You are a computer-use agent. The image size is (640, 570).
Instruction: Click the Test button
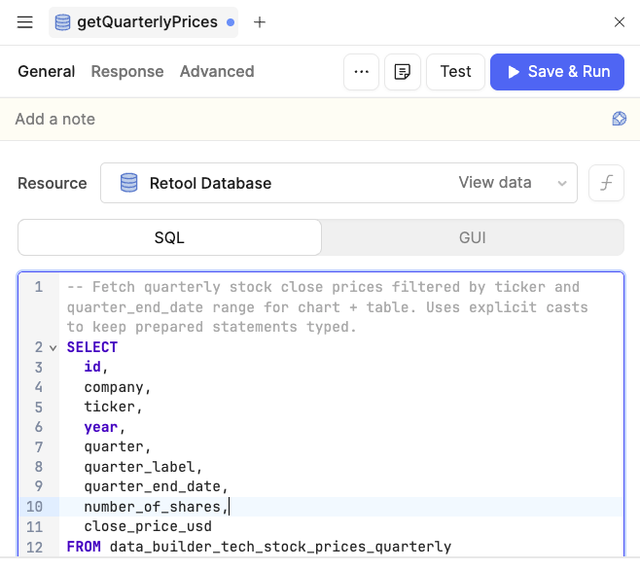point(455,72)
